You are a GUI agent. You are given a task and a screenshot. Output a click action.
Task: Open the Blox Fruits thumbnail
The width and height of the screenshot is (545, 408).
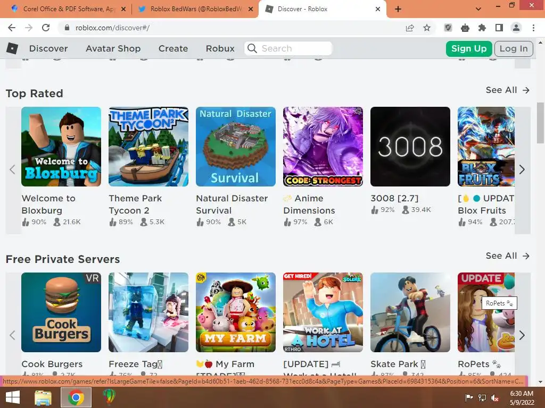(486, 147)
